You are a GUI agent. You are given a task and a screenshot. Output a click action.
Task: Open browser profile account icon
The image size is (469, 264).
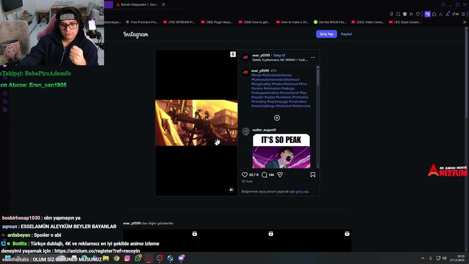click(x=441, y=14)
